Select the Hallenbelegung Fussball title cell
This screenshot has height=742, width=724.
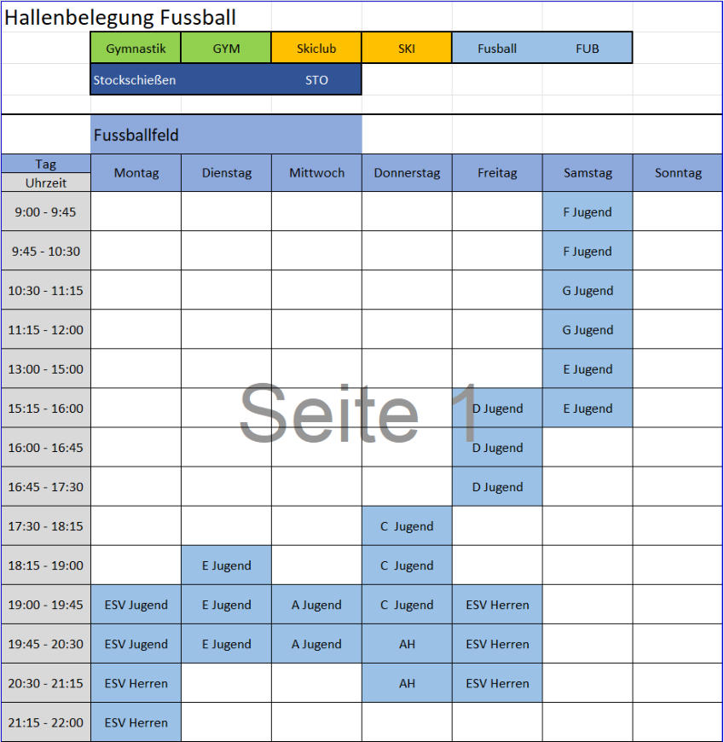[x=119, y=17]
